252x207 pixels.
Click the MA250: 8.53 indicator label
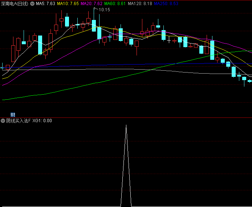166,4
